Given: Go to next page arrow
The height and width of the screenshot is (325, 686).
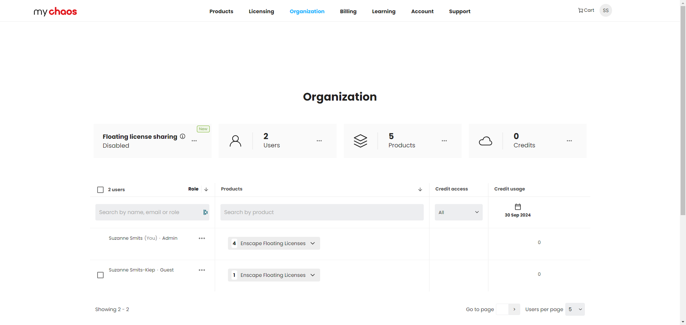Looking at the screenshot, I should pyautogui.click(x=514, y=309).
